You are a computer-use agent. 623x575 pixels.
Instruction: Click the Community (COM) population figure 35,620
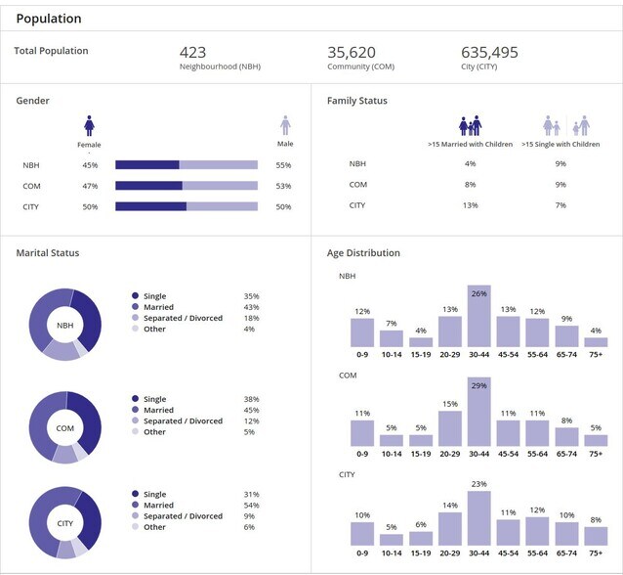[x=352, y=52]
